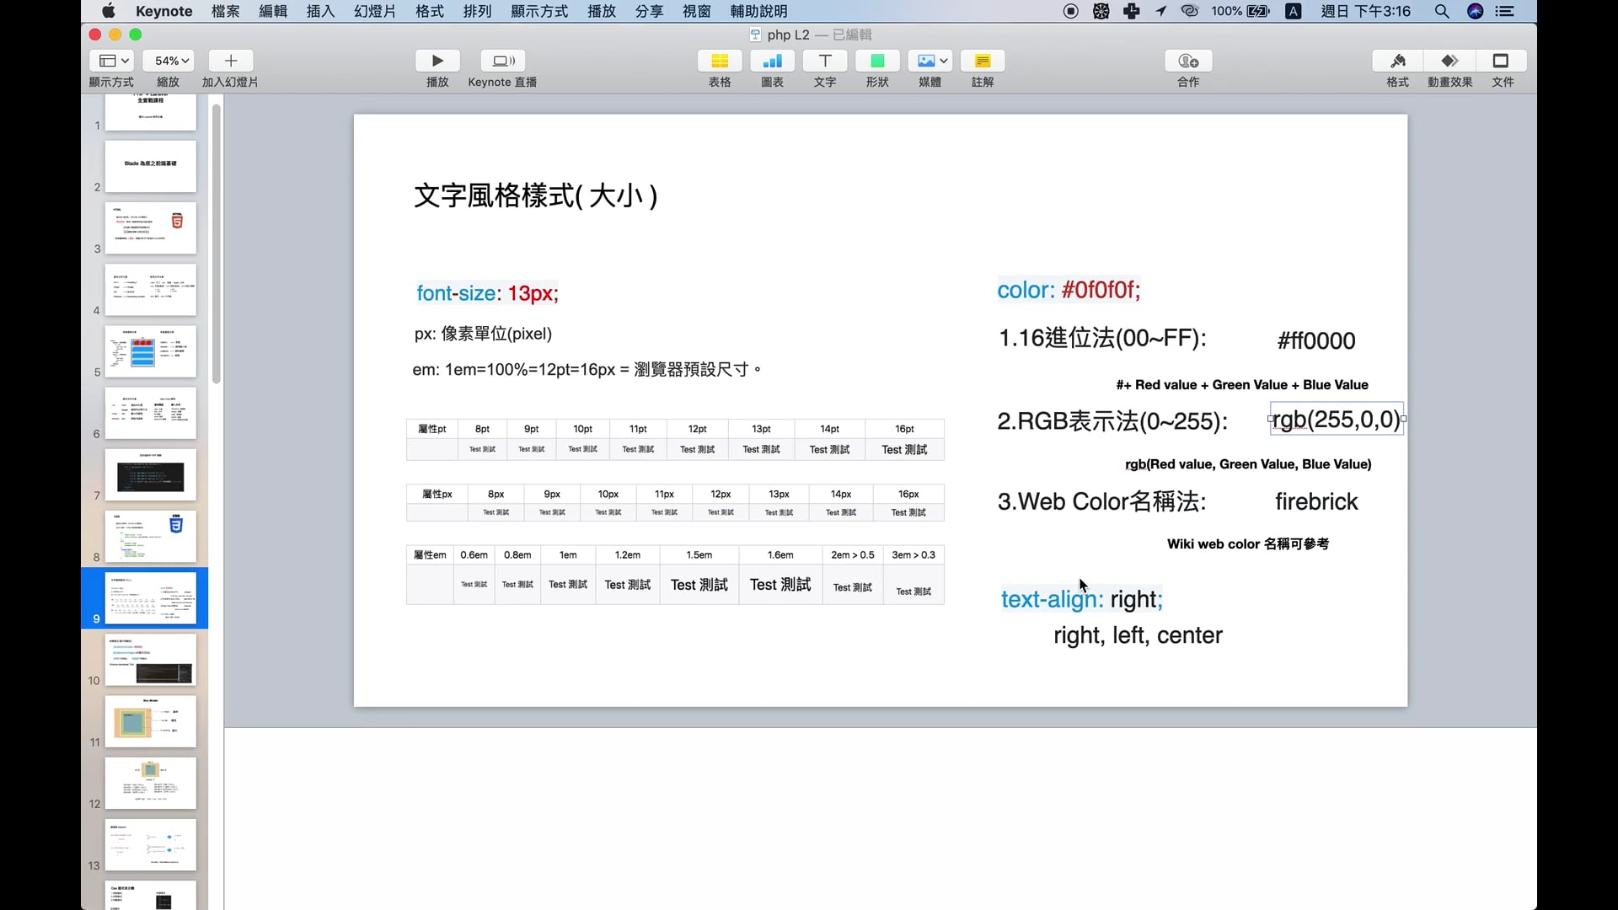Expand the 54% zoom dropdown
Image resolution: width=1618 pixels, height=910 pixels.
click(x=169, y=60)
